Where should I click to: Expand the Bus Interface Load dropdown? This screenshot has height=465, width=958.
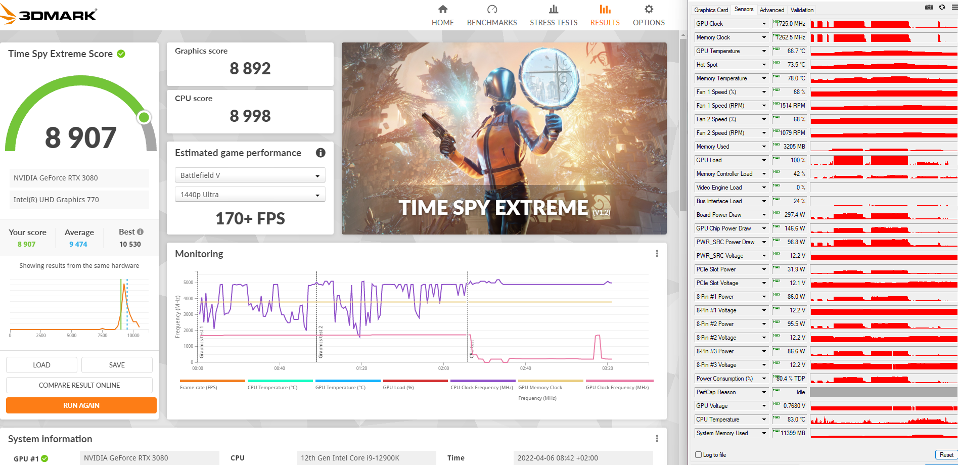[764, 201]
